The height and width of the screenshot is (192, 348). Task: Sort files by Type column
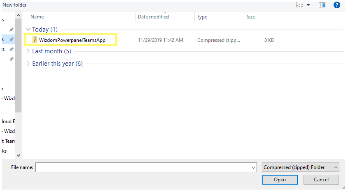coord(202,17)
